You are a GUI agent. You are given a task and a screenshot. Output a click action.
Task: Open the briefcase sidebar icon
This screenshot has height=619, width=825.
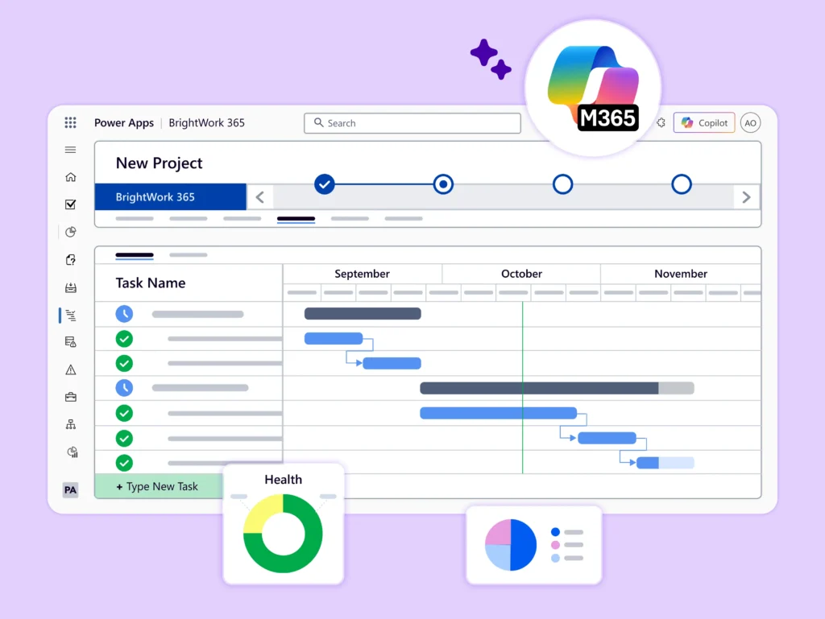(x=71, y=397)
